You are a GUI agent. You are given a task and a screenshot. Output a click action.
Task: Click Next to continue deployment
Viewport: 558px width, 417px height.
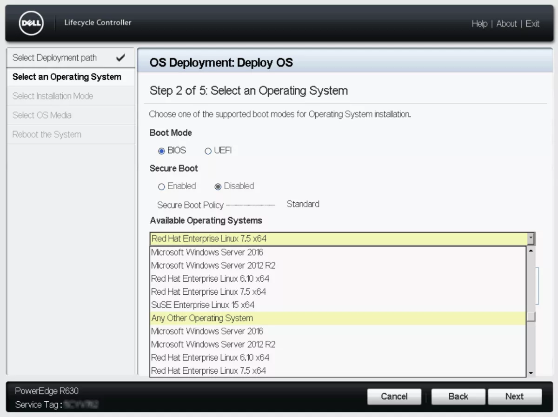click(514, 397)
